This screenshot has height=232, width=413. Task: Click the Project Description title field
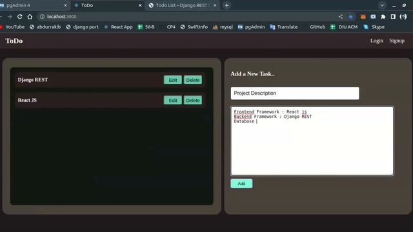pyautogui.click(x=295, y=93)
